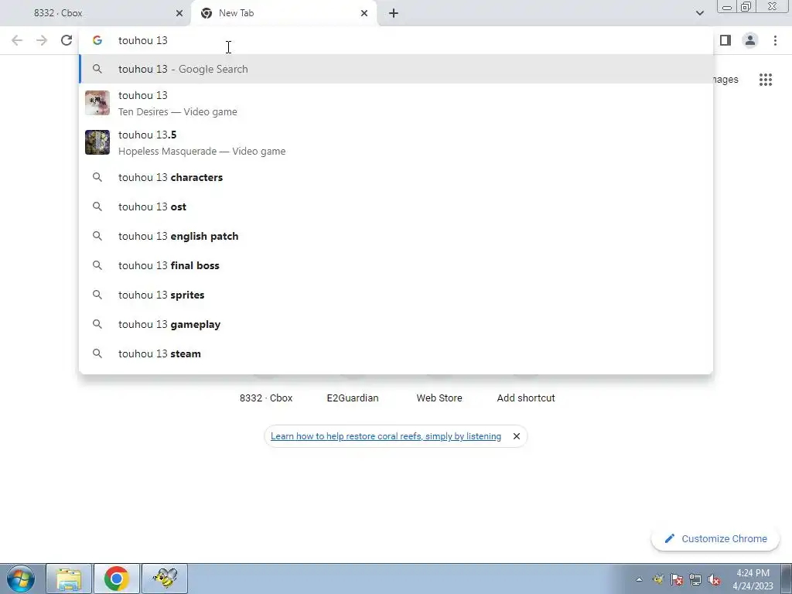Toggle the Chrome side panel
The width and height of the screenshot is (792, 594).
[725, 40]
